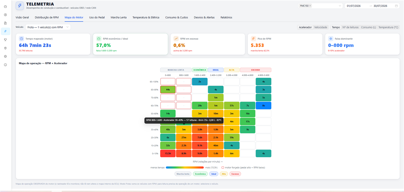Click the 8.9h heatmap cell
The width and height of the screenshot is (404, 192).
pos(184,153)
